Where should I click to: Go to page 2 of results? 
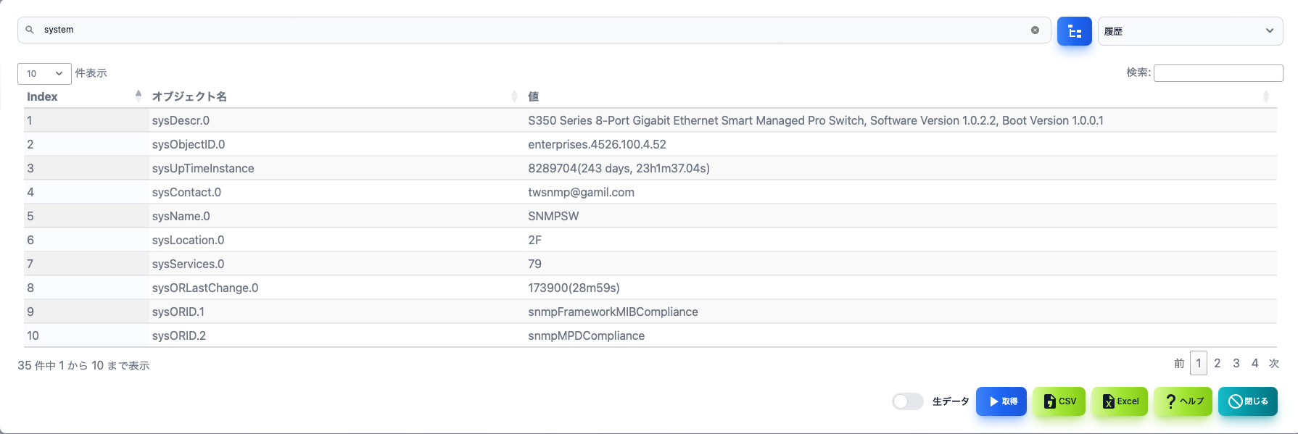click(1218, 363)
